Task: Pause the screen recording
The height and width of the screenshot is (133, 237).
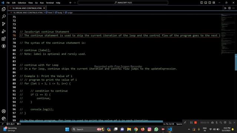Action: pyautogui.click(x=191, y=123)
